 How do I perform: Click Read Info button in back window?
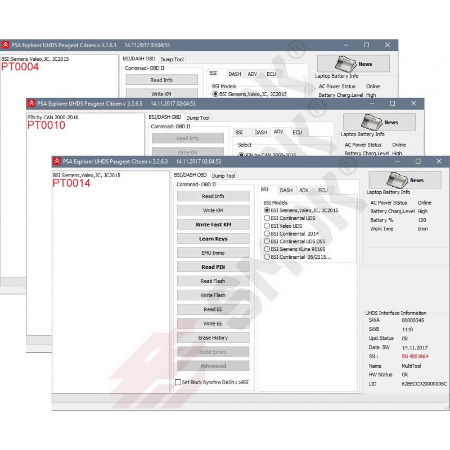tap(161, 80)
